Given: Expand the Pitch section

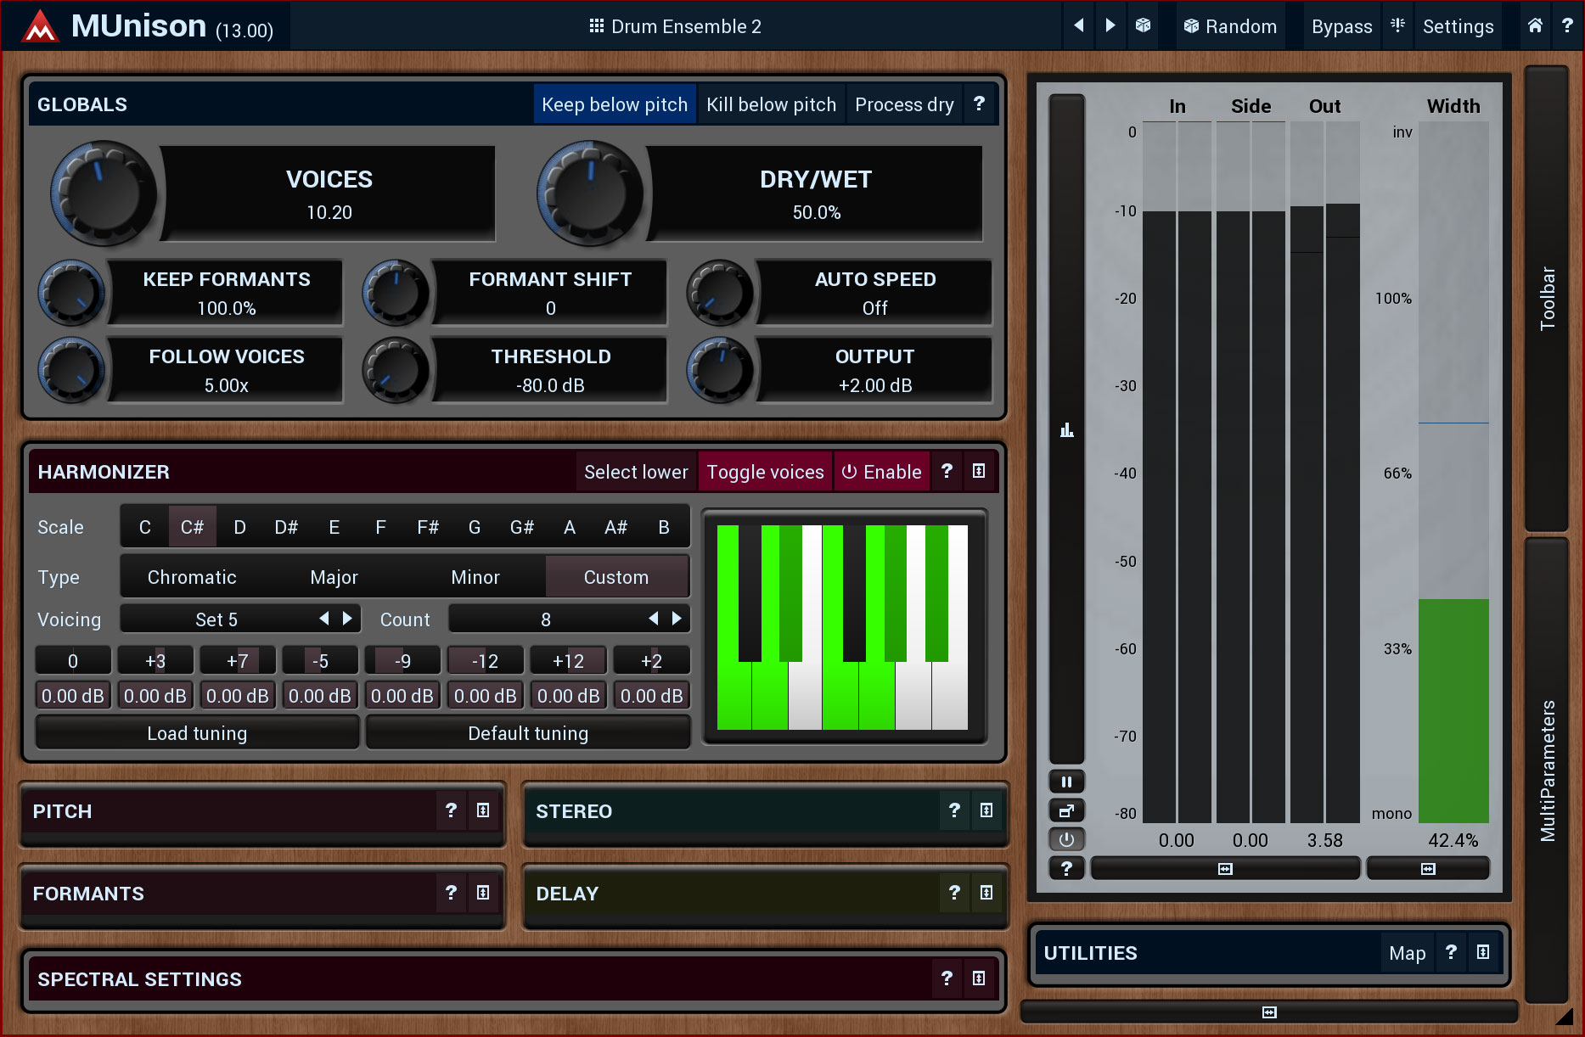Looking at the screenshot, I should tap(483, 810).
